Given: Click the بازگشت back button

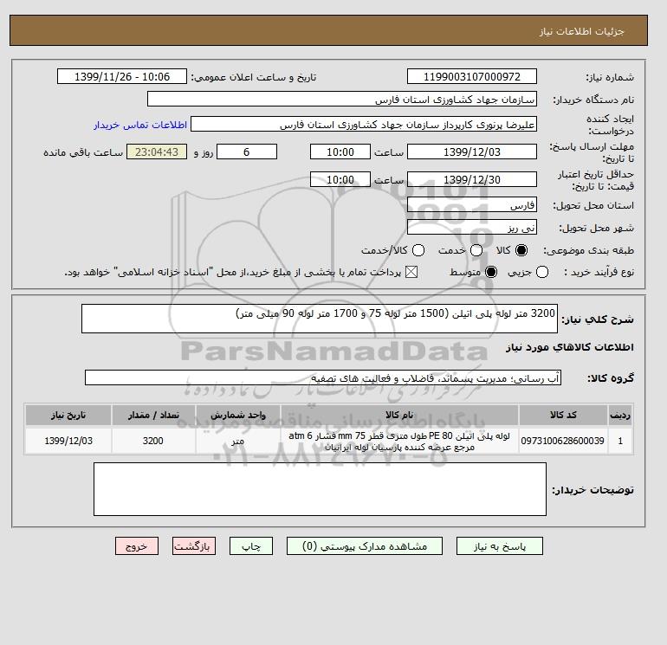Looking at the screenshot, I should coord(194,546).
